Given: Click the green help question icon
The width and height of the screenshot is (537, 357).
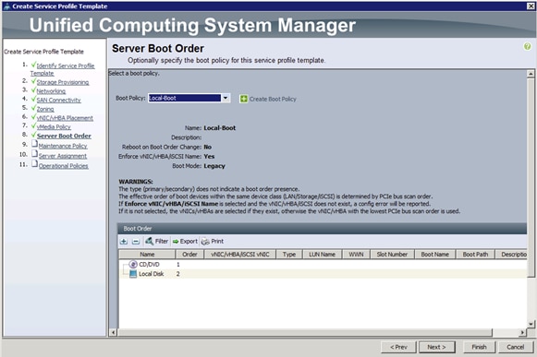Looking at the screenshot, I should point(527,46).
